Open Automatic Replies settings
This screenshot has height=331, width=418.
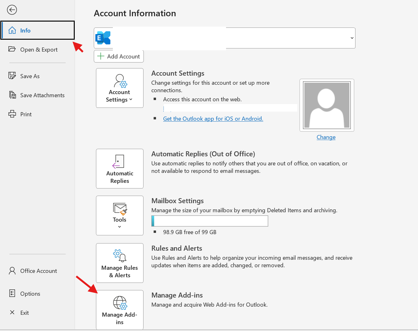[x=120, y=169]
